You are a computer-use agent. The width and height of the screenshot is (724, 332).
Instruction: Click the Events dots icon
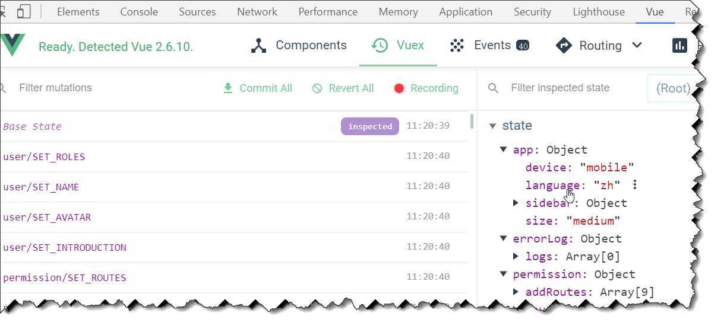click(457, 46)
